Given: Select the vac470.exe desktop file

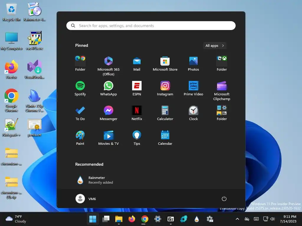Looking at the screenshot, I should click(x=35, y=41).
